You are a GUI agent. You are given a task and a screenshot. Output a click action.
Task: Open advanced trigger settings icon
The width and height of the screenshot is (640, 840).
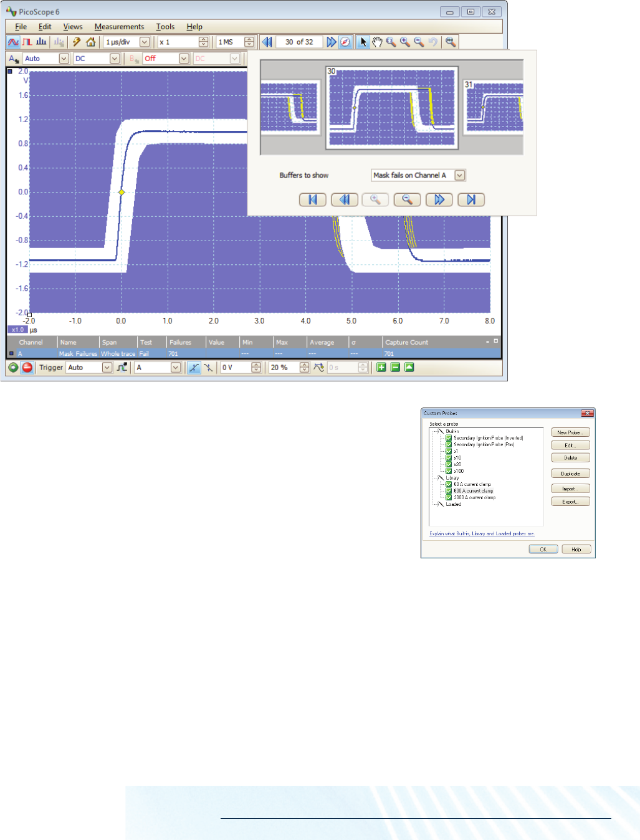coord(122,368)
